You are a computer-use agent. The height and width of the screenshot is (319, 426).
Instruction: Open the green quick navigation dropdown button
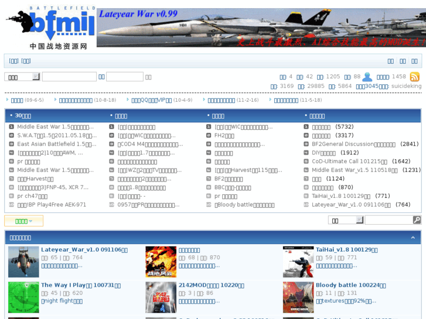coord(23,221)
